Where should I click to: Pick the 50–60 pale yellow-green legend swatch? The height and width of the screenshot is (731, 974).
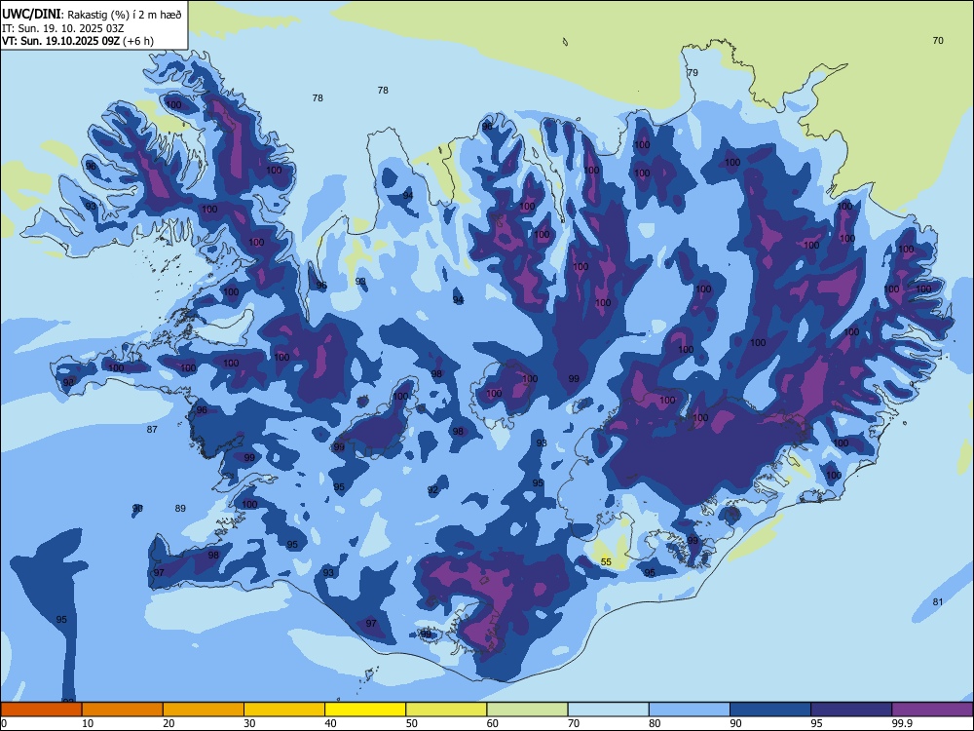[x=447, y=710]
